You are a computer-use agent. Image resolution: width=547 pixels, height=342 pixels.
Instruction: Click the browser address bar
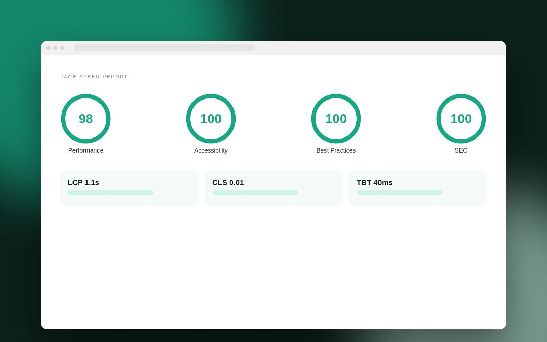[164, 48]
